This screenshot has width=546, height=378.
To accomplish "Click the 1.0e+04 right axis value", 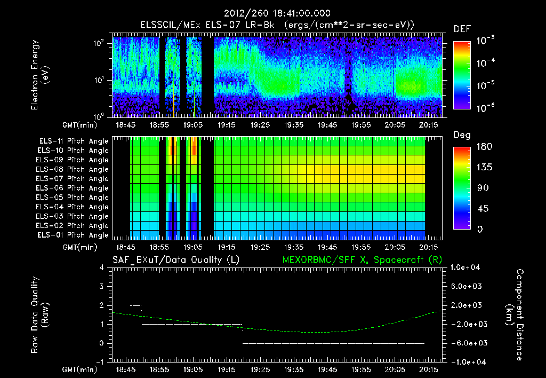I will point(465,267).
